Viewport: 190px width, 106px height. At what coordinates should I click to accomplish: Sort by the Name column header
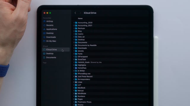tap(80, 19)
